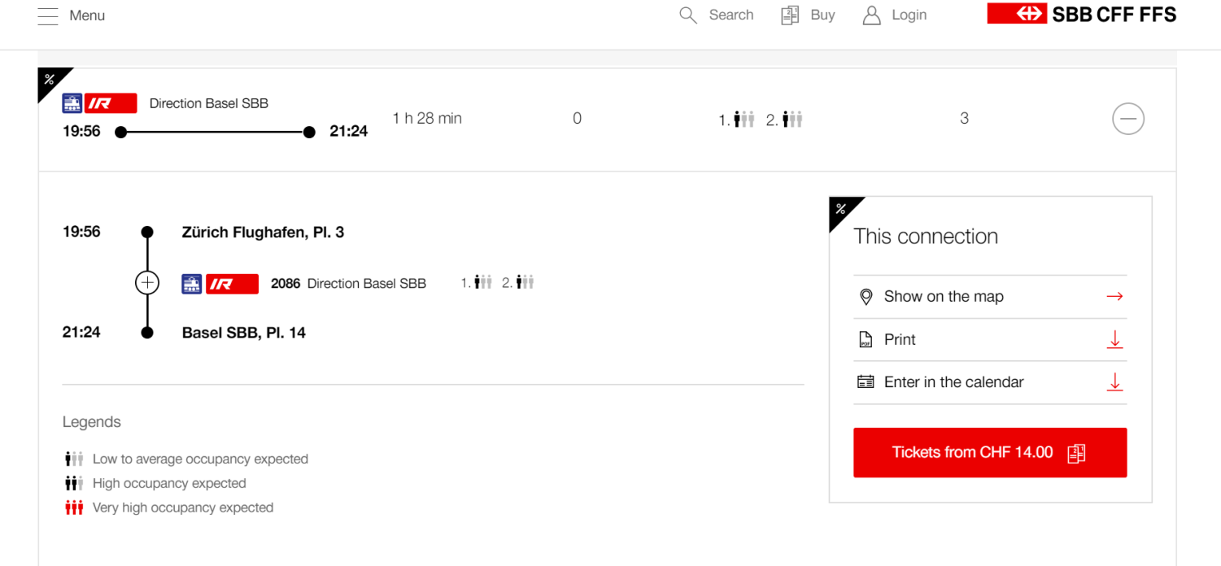The height and width of the screenshot is (566, 1221).
Task: Click the train icon beside 2086
Action: 191,284
